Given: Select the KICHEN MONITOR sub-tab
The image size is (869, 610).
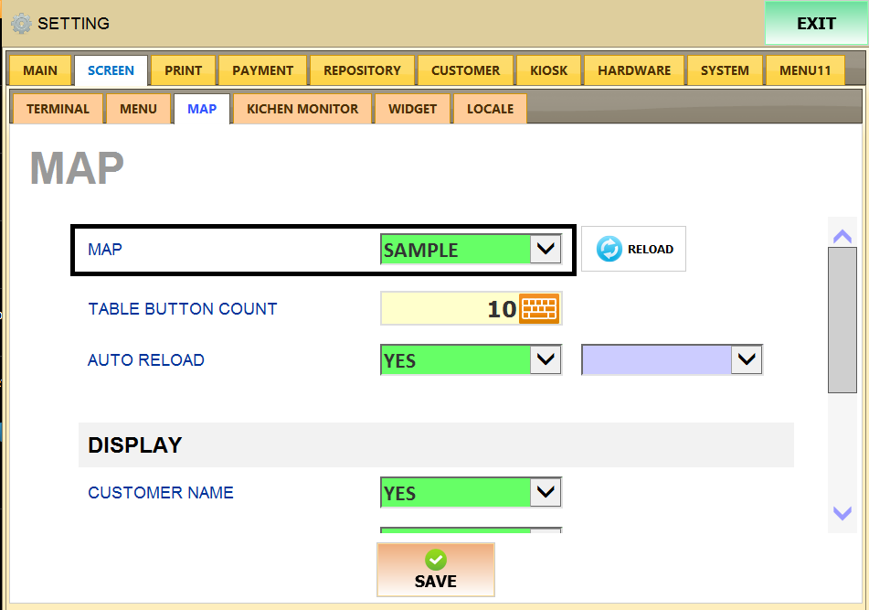Looking at the screenshot, I should 302,109.
